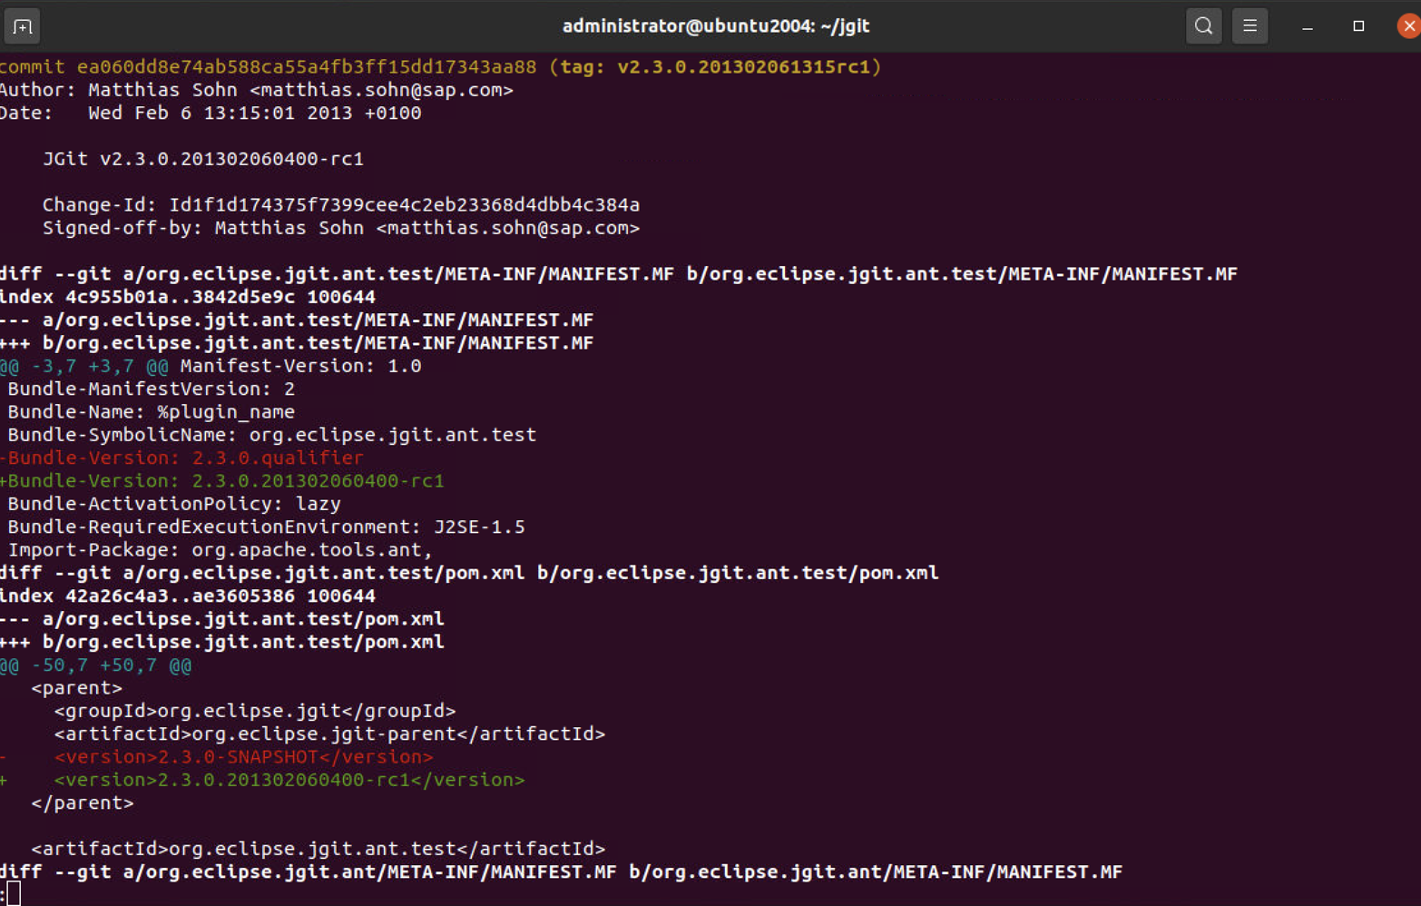Open the terminal search tool

pos(1203,26)
